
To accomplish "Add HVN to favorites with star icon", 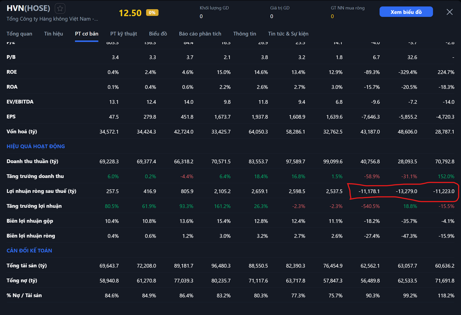I will pyautogui.click(x=60, y=9).
